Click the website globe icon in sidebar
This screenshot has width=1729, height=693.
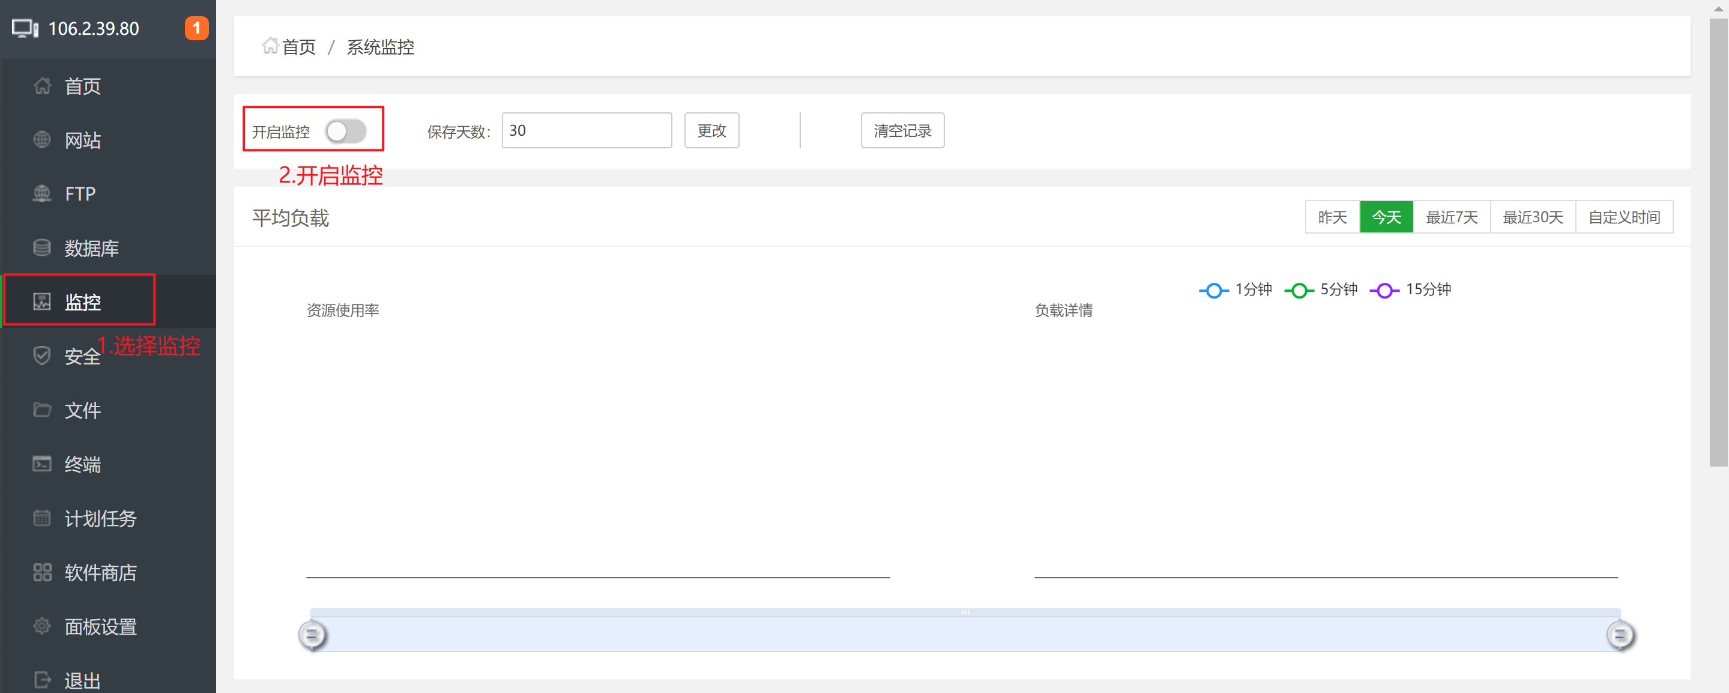(x=41, y=140)
